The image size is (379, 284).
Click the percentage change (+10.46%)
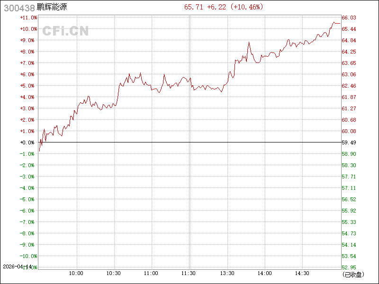(247, 7)
